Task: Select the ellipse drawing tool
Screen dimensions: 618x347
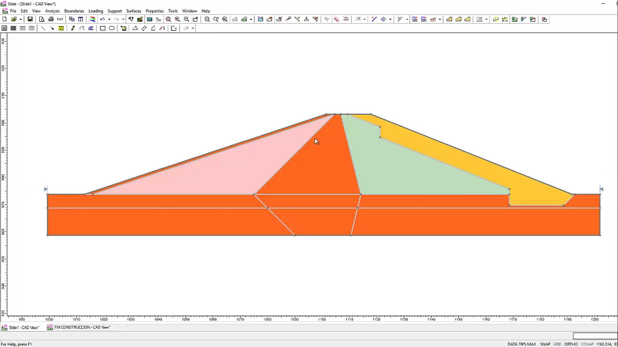Action: point(112,28)
